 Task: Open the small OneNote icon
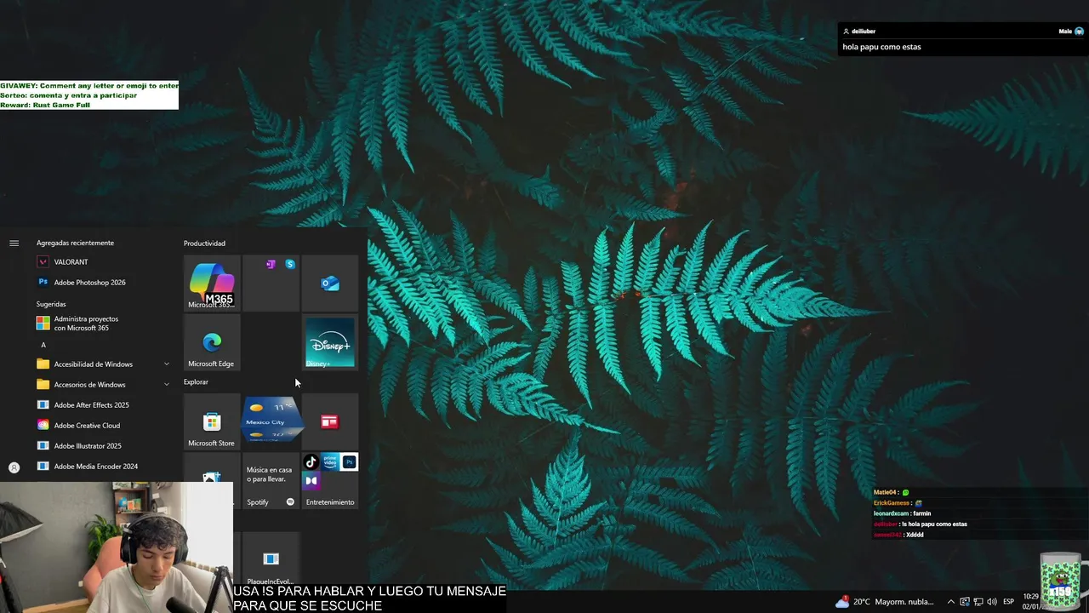(x=271, y=265)
